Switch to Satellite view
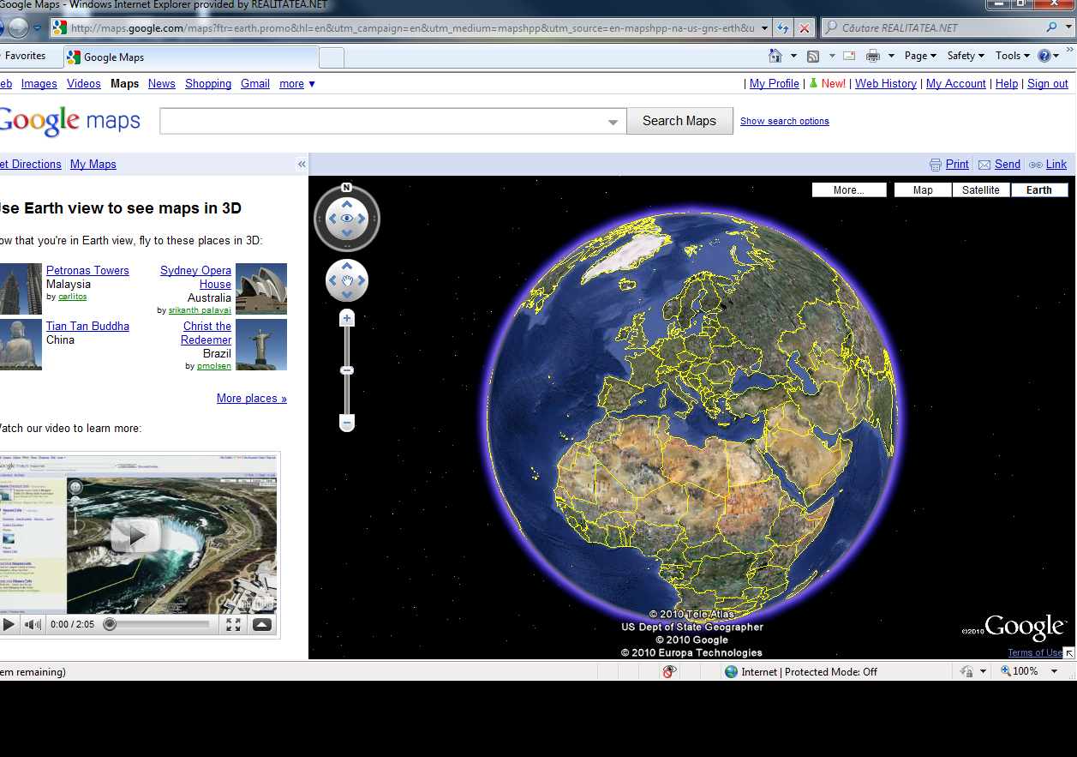The image size is (1077, 757). pyautogui.click(x=981, y=190)
